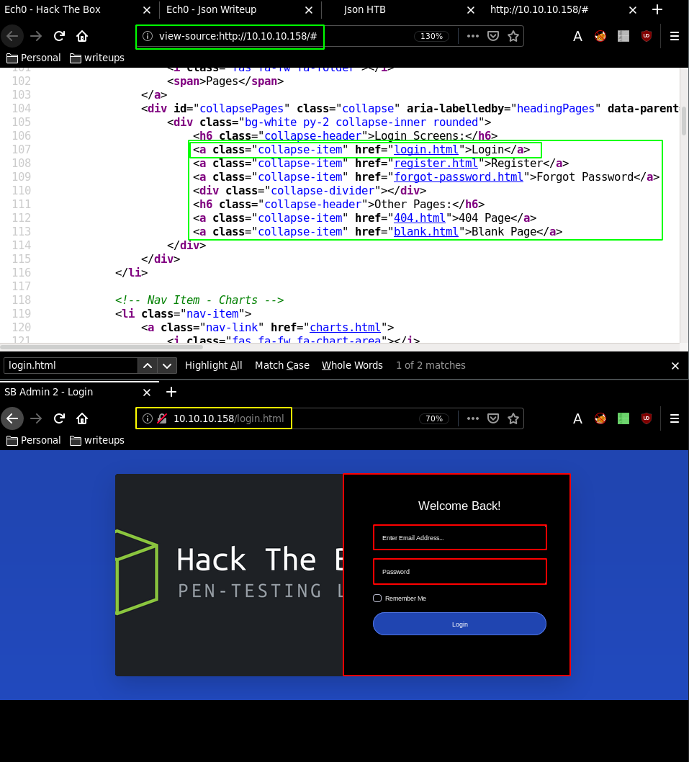Save to Pocket in lower browser
Screen dimensions: 689x762
493,418
